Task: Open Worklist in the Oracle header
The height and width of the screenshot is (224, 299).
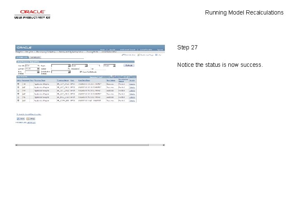Action: [112, 49]
